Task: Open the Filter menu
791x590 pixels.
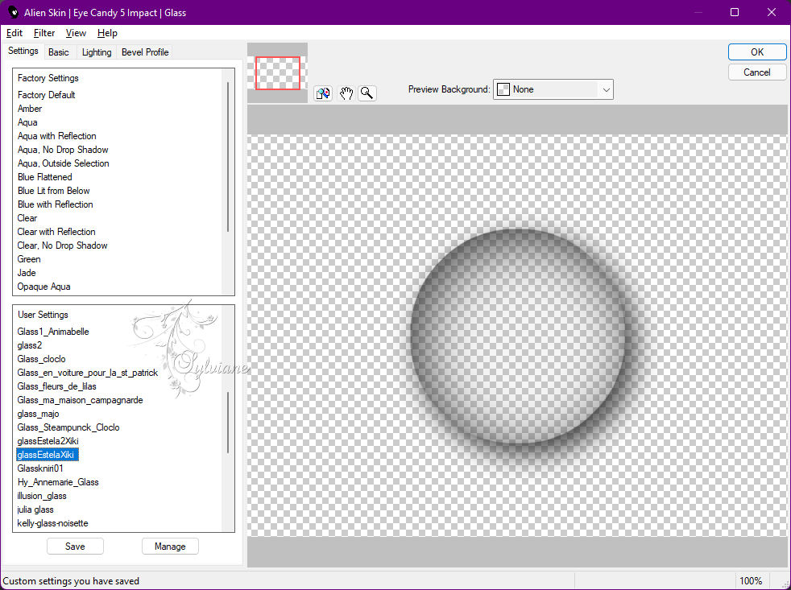Action: point(44,33)
